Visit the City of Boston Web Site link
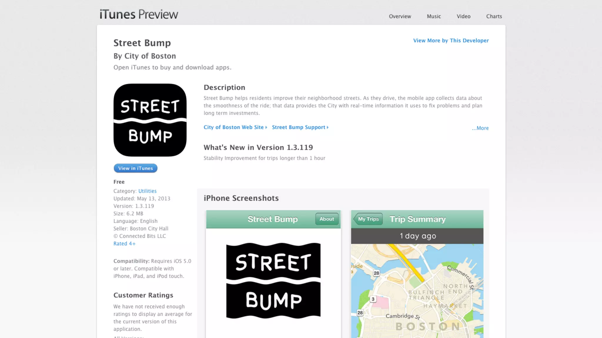This screenshot has height=338, width=602. click(x=233, y=127)
